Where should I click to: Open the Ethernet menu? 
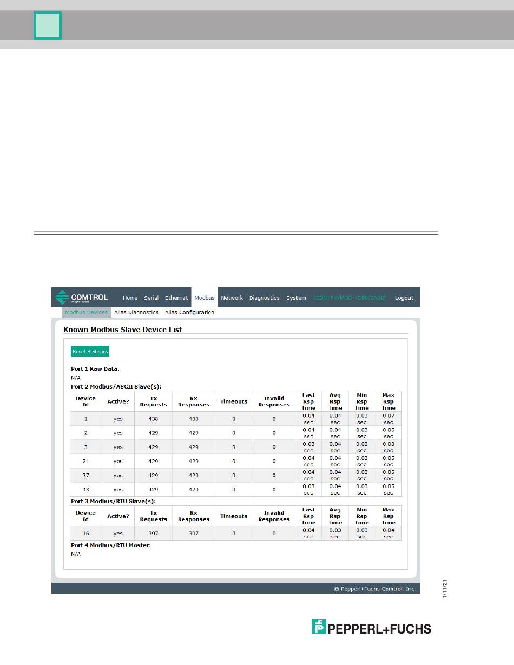click(176, 298)
